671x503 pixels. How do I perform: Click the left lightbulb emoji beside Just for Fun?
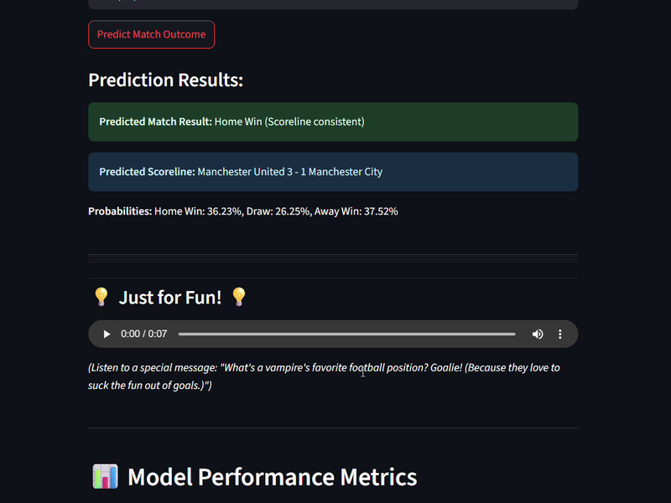coord(101,297)
